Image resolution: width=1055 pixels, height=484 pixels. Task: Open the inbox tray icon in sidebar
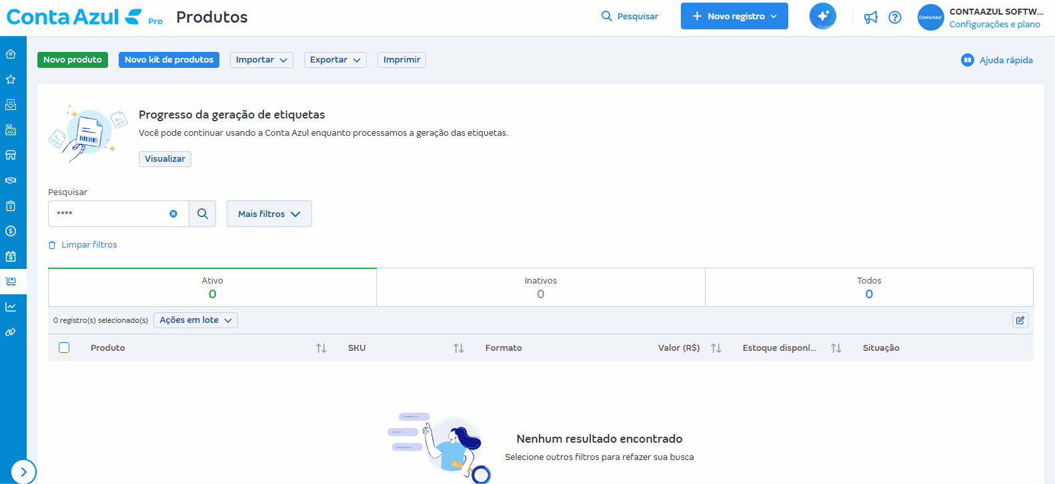coord(11,105)
